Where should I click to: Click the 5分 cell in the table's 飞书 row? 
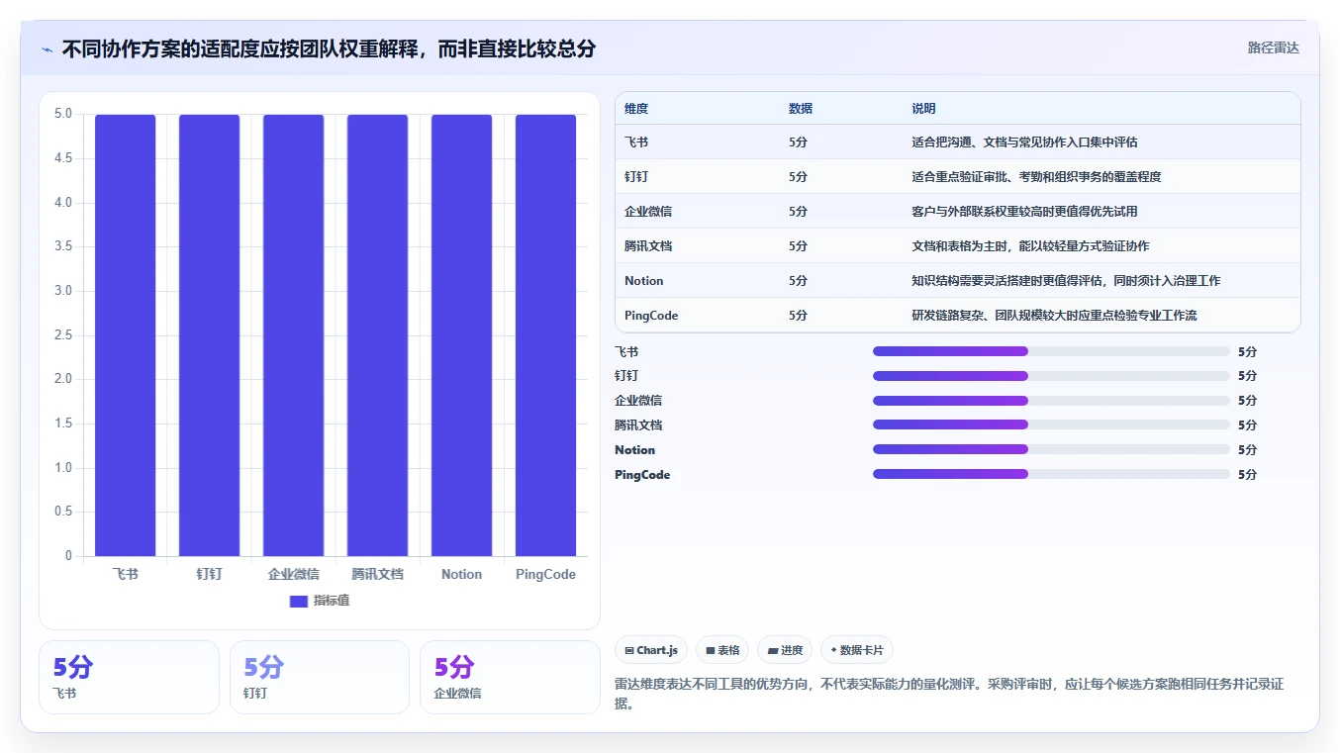pos(798,142)
